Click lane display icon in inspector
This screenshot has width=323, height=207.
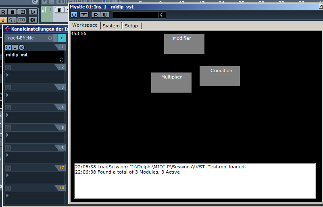coord(22,20)
